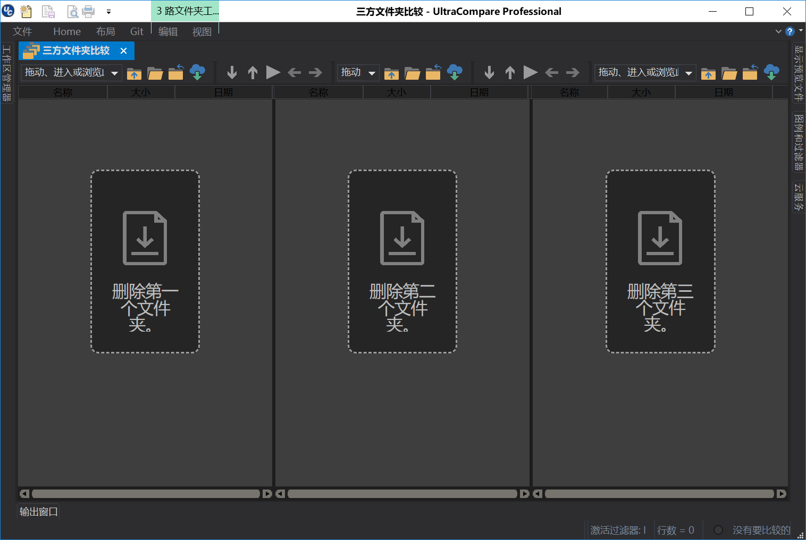Switch to the Git ribbon tab
The height and width of the screenshot is (540, 806).
click(137, 32)
